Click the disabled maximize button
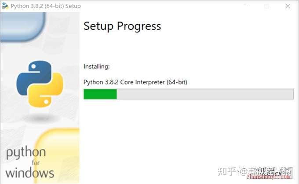The height and width of the screenshot is (184, 299). [x=267, y=6]
